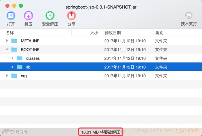This screenshot has width=202, height=136.
Task: Click 文件夹 type in BOOT-INF row
Action: coord(161,50)
